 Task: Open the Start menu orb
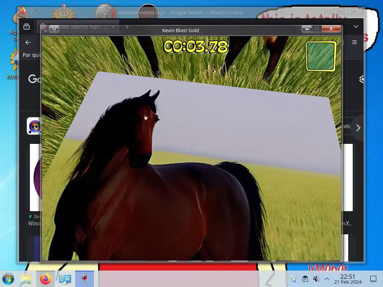pyautogui.click(x=8, y=279)
